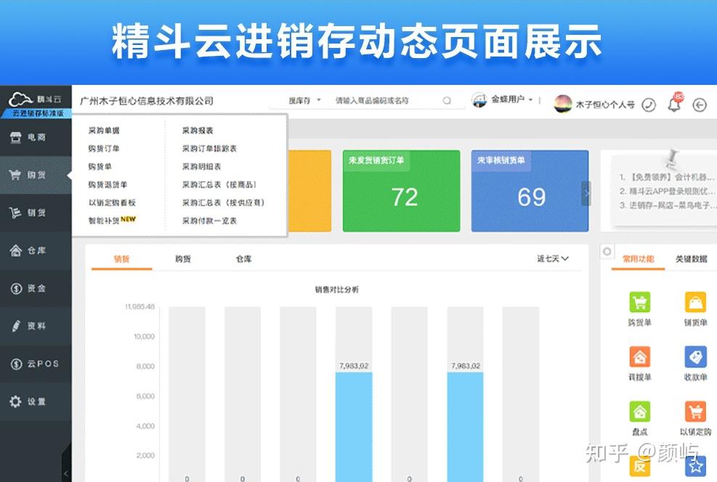Viewport: 717px width, 482px height.
Task: Click the back arrow circle icon in header
Action: tap(700, 105)
